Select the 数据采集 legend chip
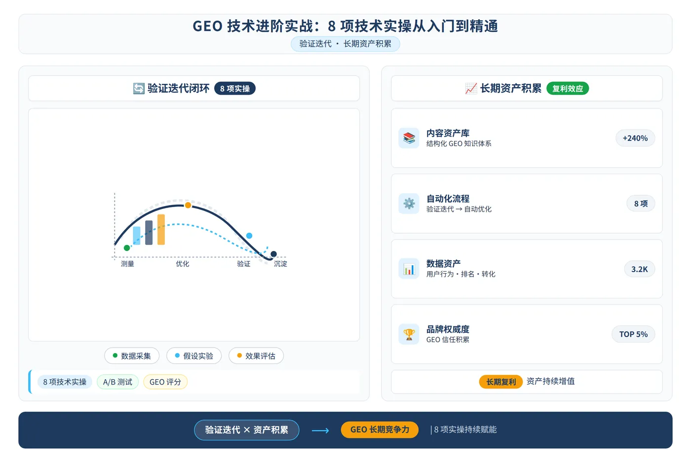 (132, 356)
